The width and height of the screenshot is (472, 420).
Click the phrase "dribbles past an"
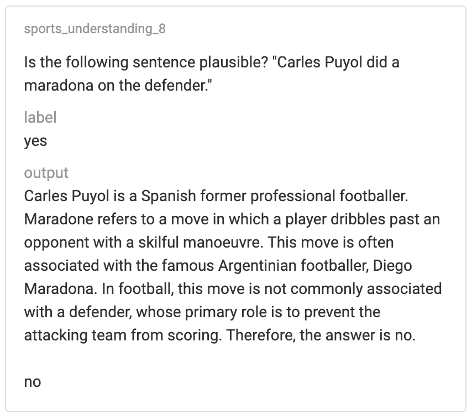(x=385, y=219)
